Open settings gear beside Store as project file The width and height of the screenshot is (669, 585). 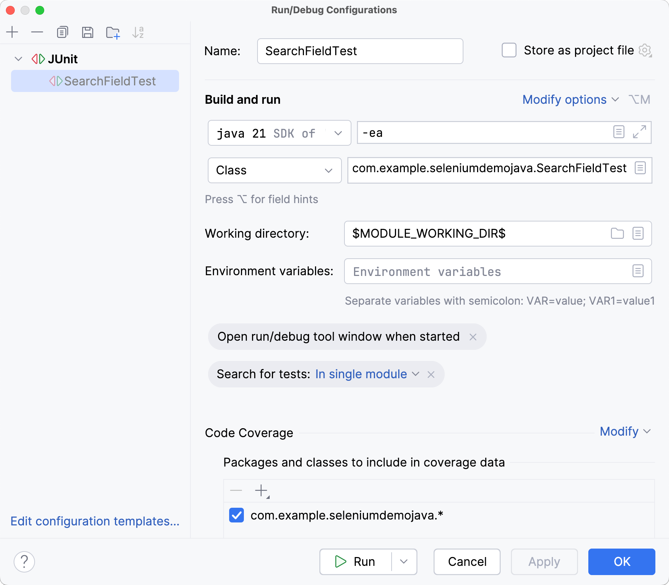[645, 50]
